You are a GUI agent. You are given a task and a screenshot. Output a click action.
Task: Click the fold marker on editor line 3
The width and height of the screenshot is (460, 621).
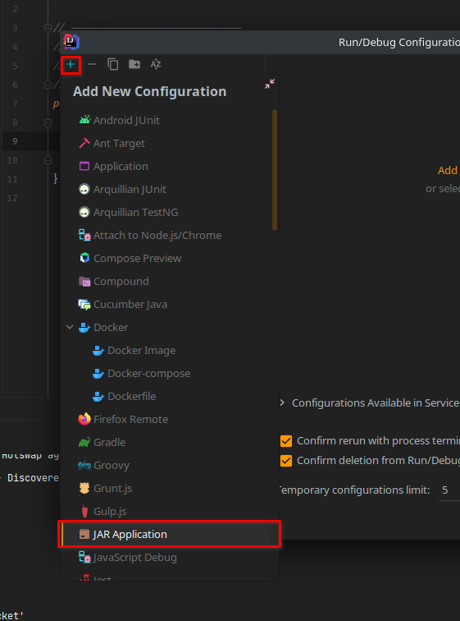[48, 28]
